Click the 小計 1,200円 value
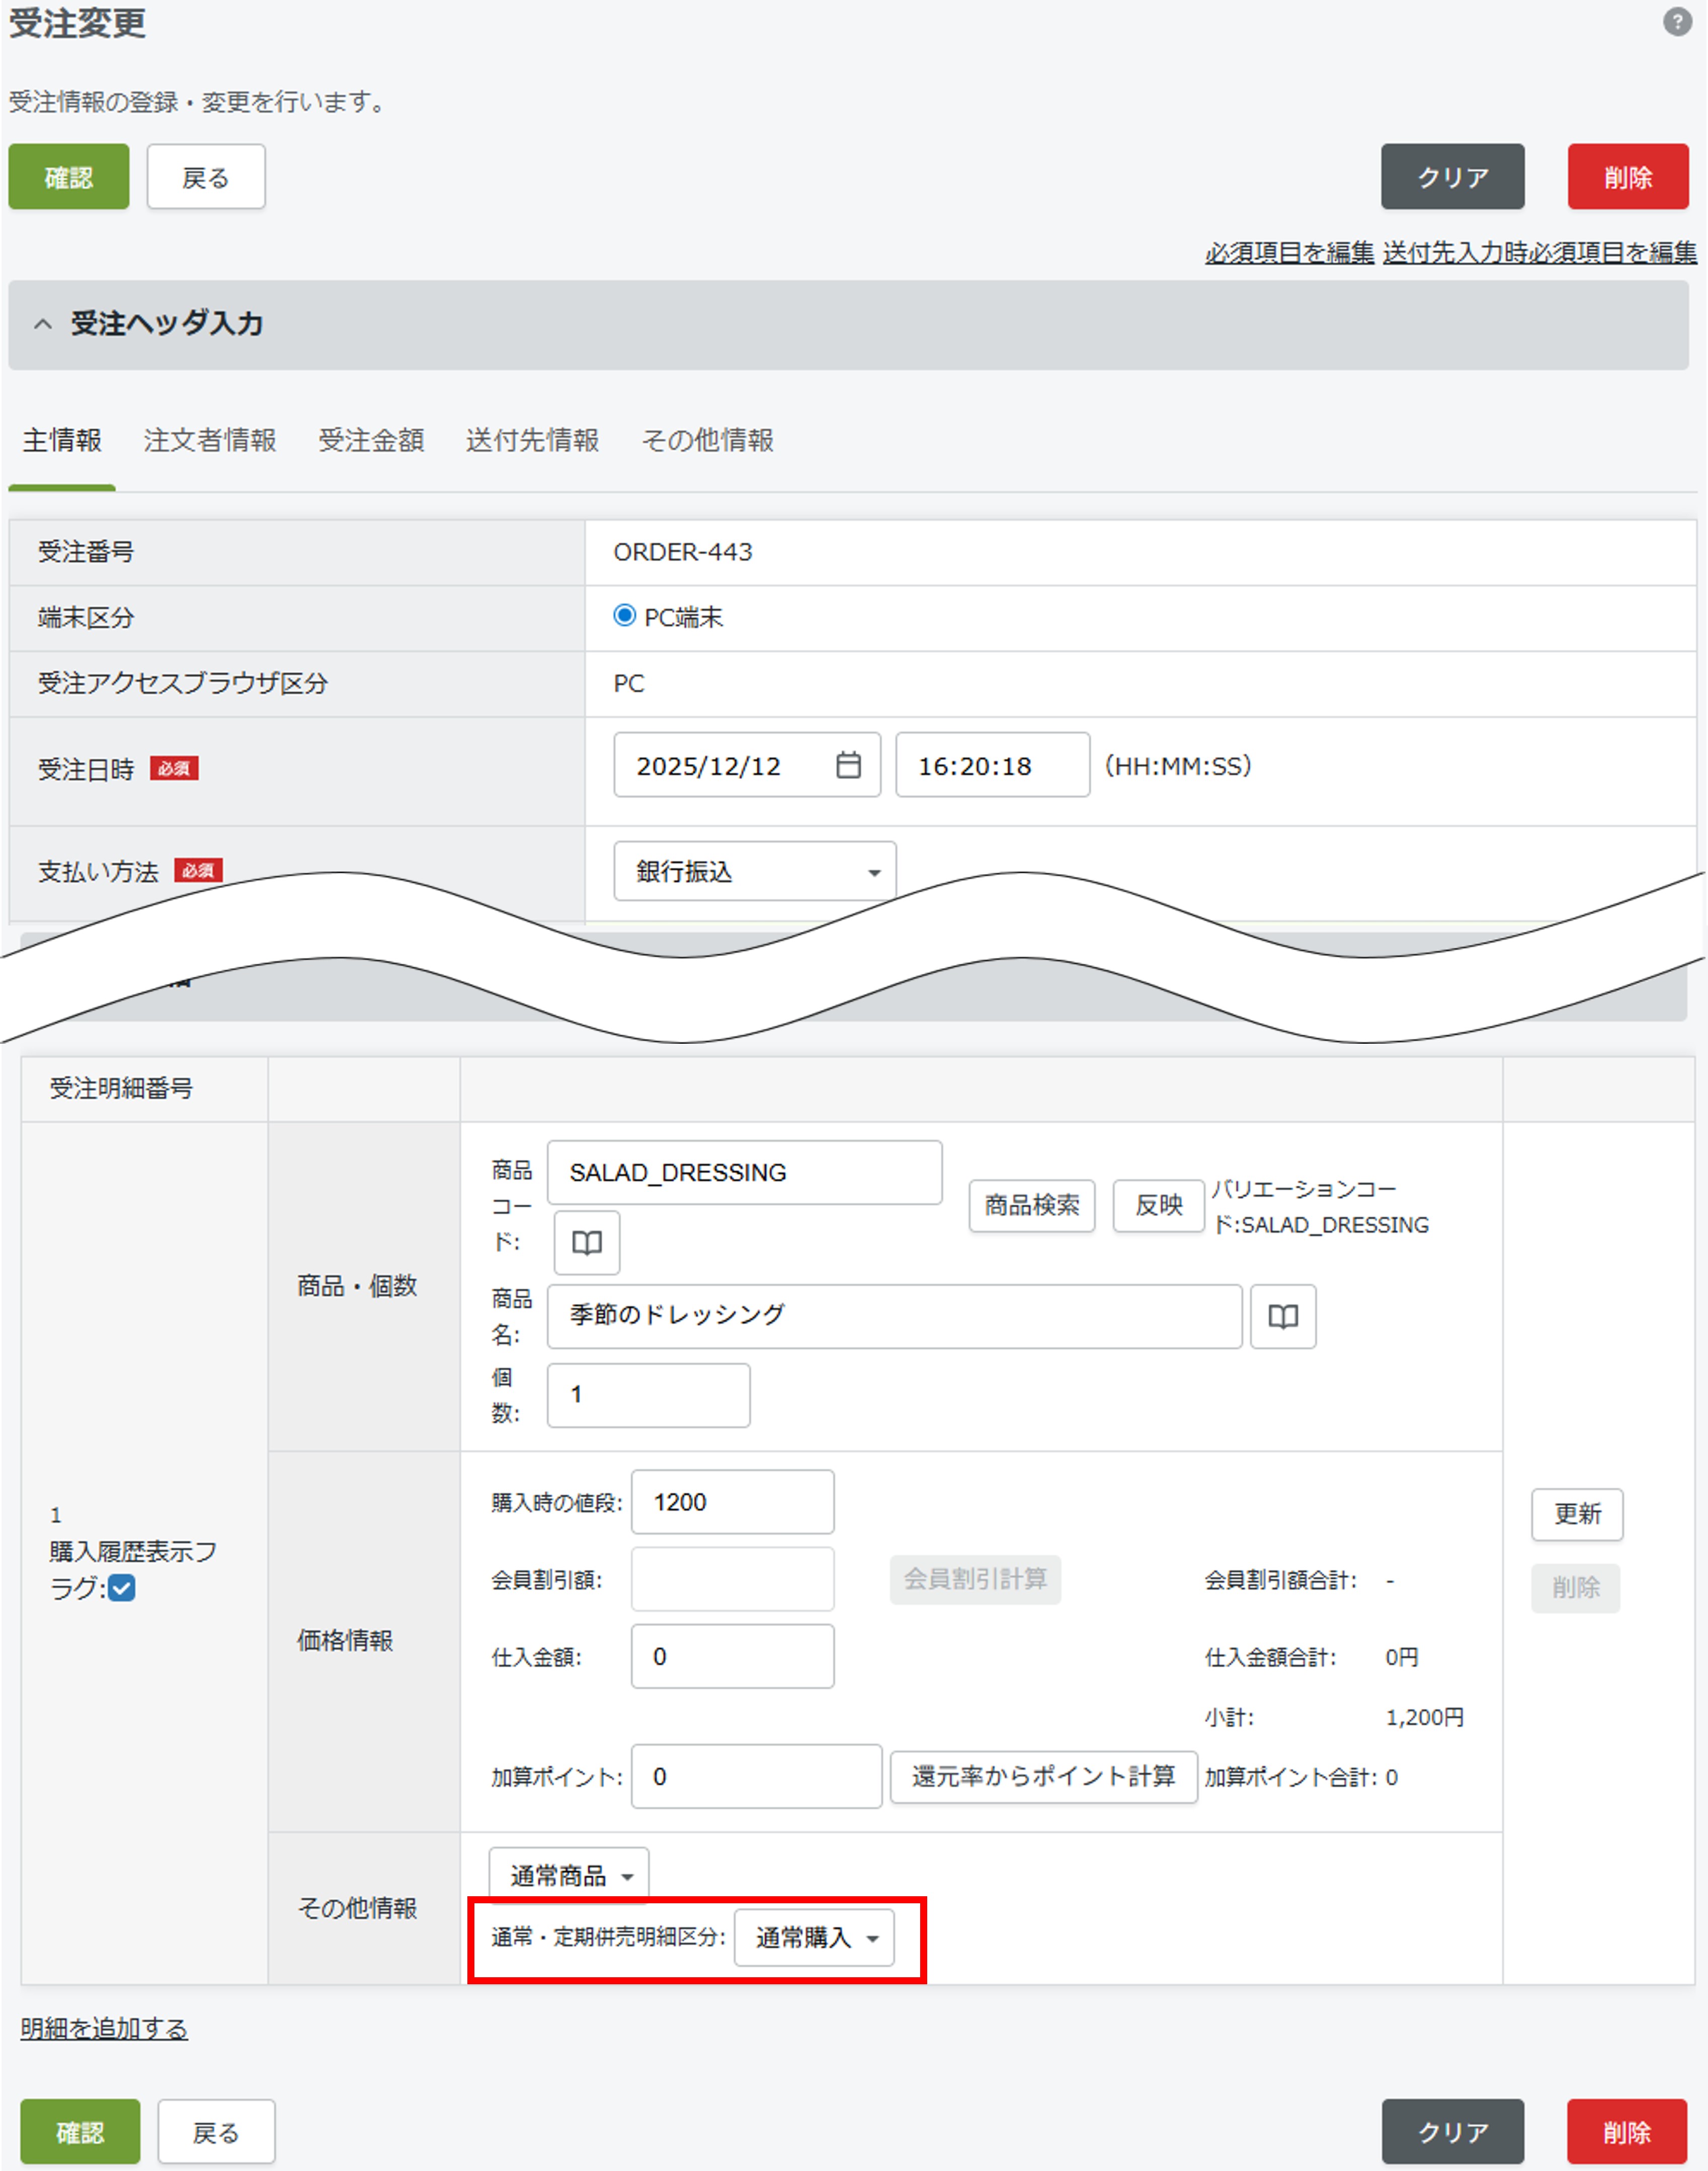Image resolution: width=1708 pixels, height=2171 pixels. 1424,1718
